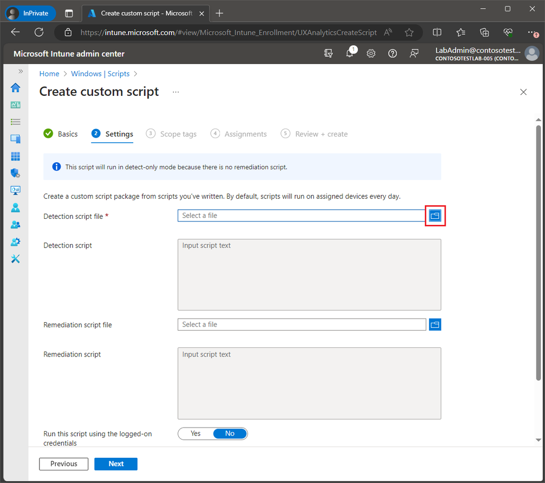The height and width of the screenshot is (483, 545).
Task: Browse for Detection script file
Action: (435, 216)
